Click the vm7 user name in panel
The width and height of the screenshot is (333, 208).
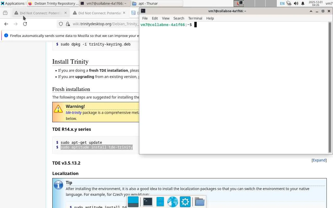click(x=329, y=3)
